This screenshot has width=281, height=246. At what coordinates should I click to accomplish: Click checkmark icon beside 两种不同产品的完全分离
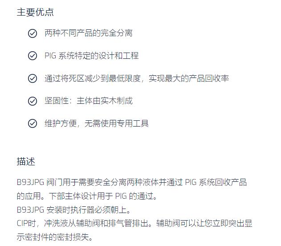33,33
